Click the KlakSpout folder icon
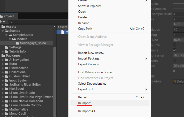 7,89
